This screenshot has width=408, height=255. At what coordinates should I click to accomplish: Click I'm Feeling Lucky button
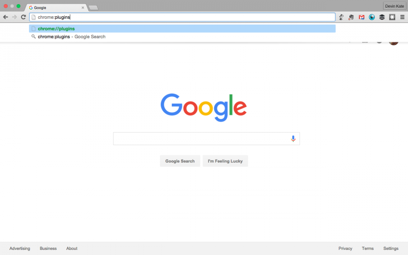(225, 161)
